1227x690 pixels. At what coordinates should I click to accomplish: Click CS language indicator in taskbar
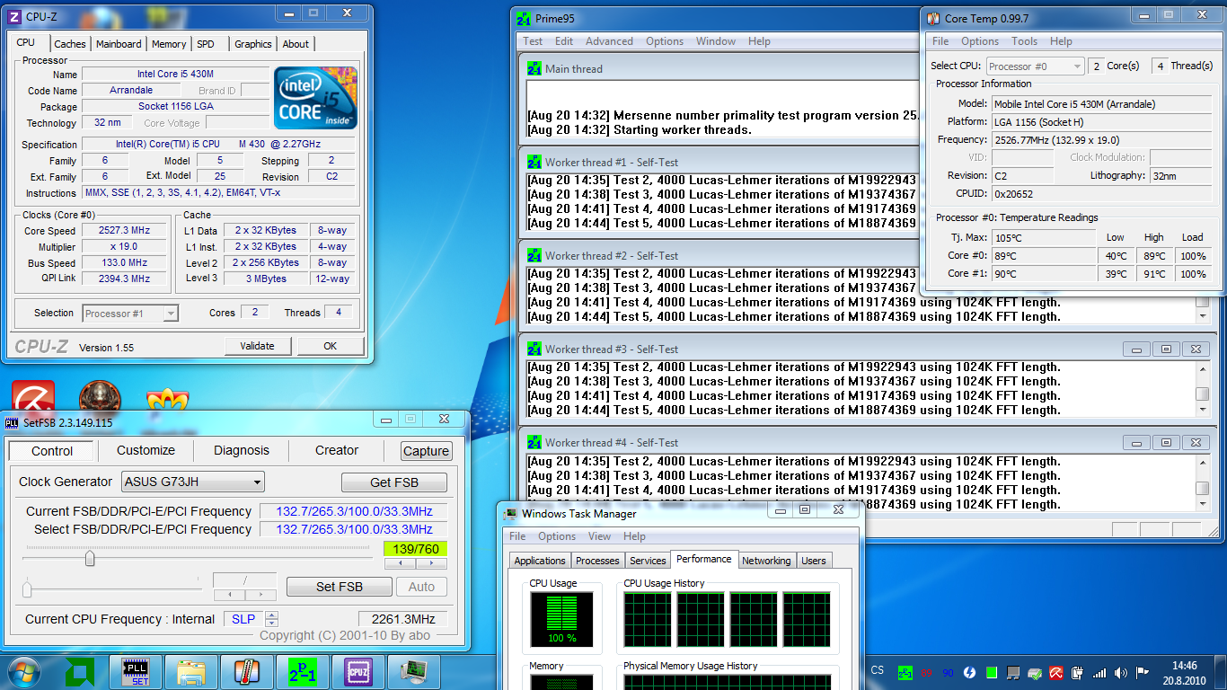click(878, 671)
